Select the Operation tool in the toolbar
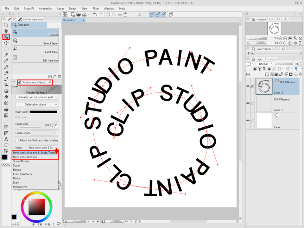The width and height of the screenshot is (304, 228). (6, 37)
